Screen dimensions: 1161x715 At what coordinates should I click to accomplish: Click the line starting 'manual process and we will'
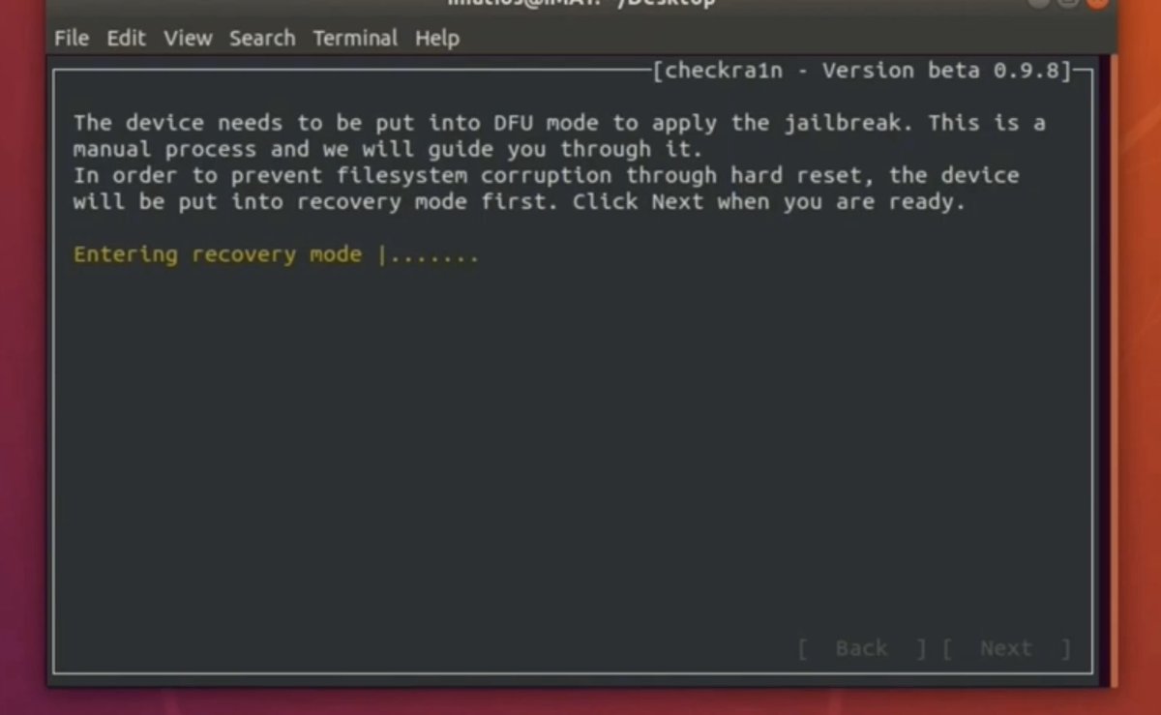[388, 149]
